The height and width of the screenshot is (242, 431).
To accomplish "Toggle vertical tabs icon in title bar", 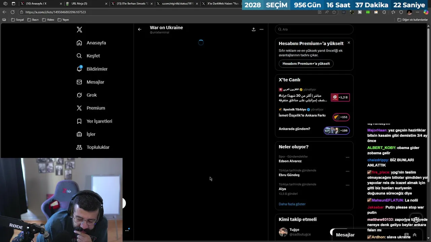I will 13,4.
